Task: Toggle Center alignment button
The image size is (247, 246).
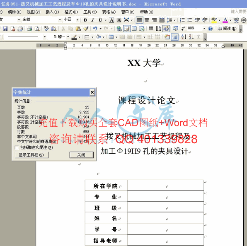Action: pyautogui.click(x=147, y=20)
